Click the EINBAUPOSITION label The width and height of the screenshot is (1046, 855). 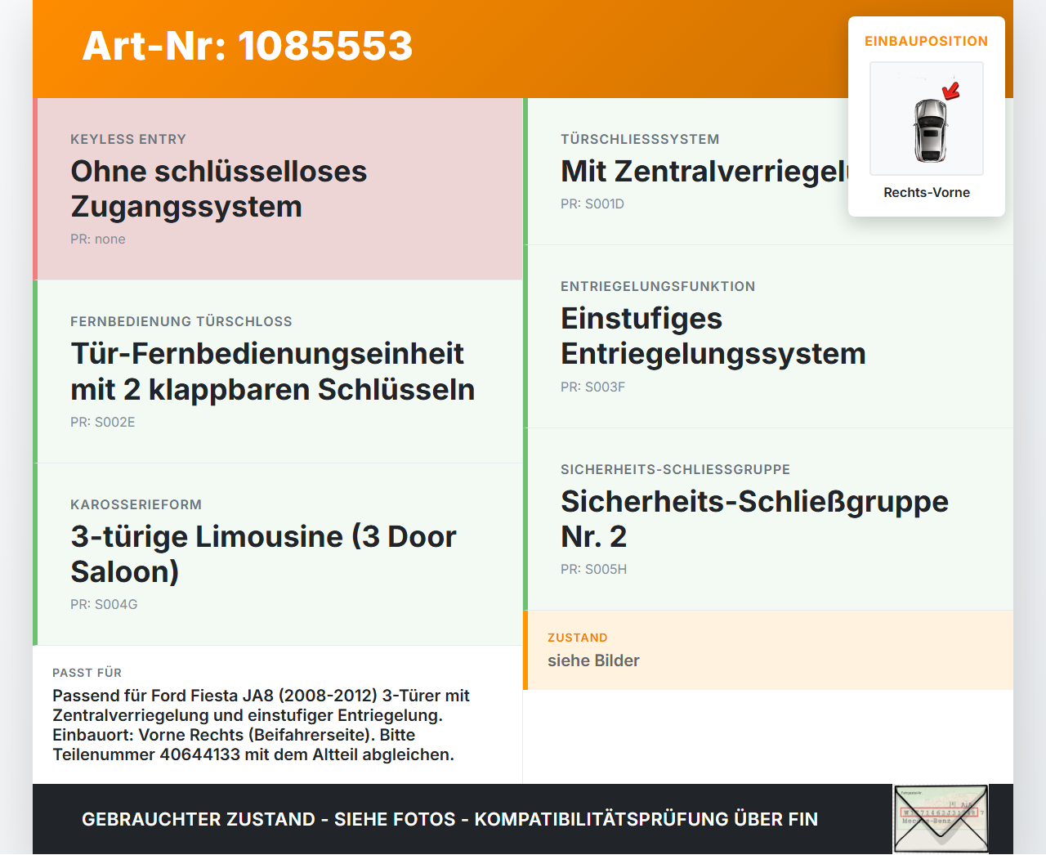pos(927,41)
